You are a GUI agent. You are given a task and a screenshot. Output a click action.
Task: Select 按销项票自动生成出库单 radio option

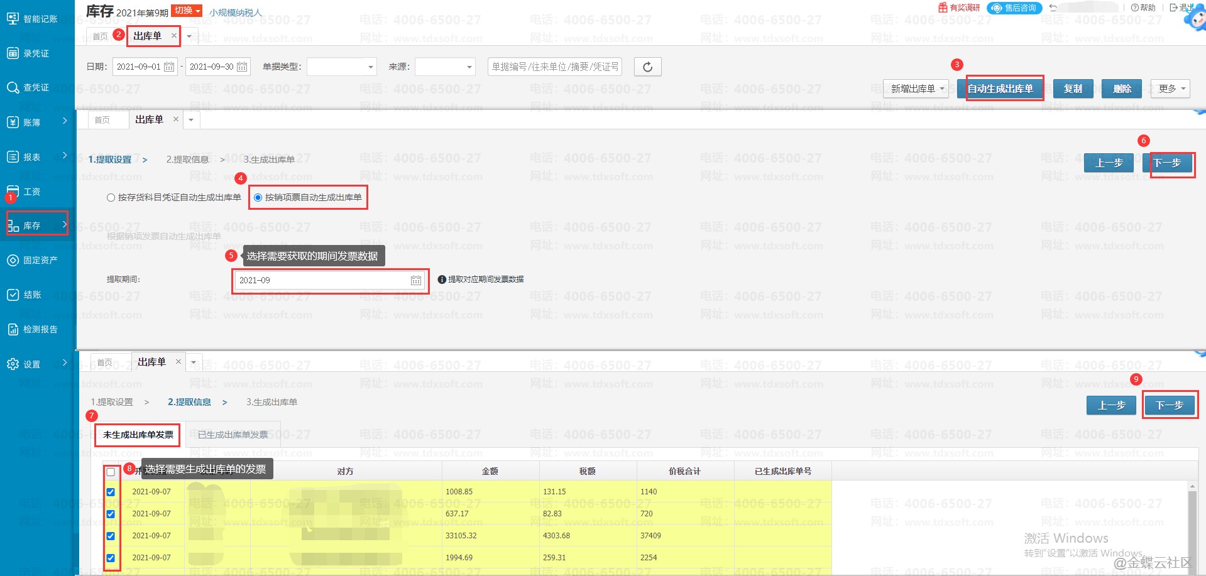click(258, 197)
